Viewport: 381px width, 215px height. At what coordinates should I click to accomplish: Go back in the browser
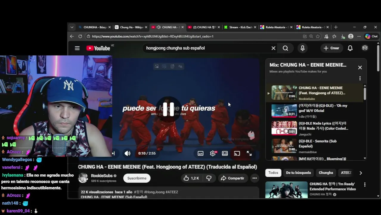(72, 36)
